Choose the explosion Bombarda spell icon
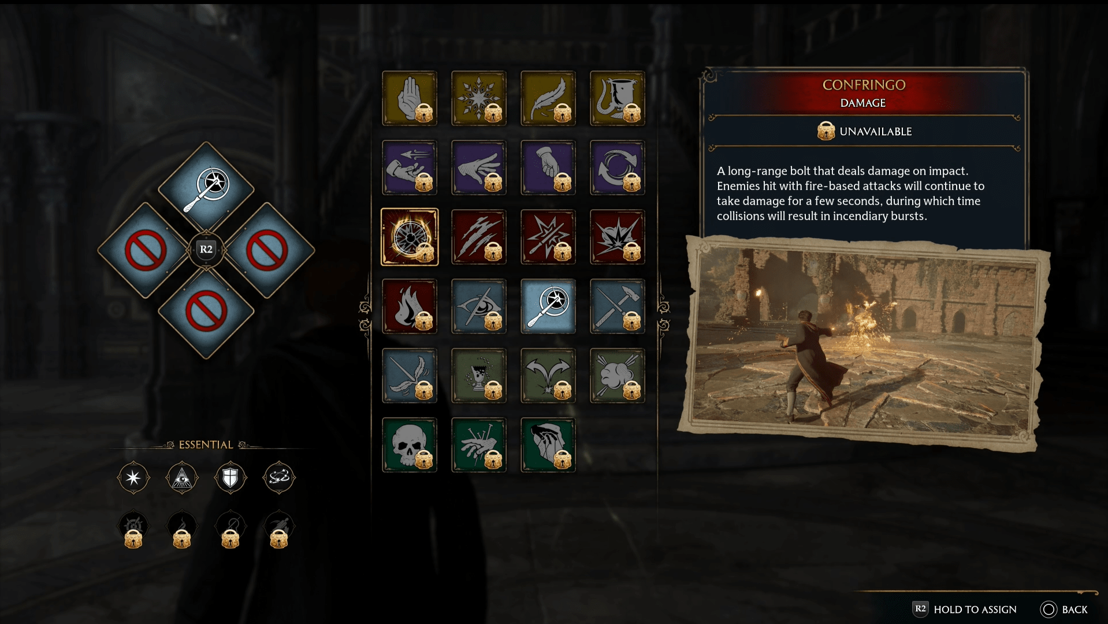Viewport: 1108px width, 624px height. pos(618,237)
